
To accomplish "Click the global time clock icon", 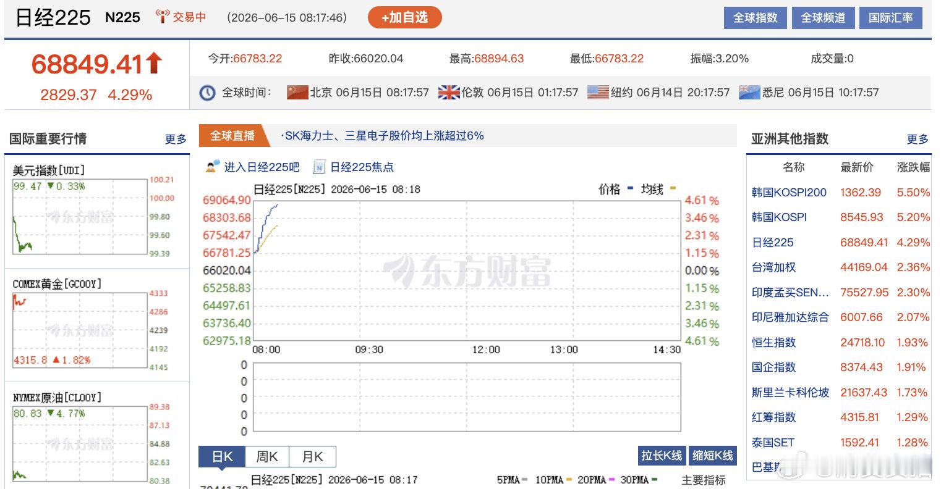I will point(207,93).
